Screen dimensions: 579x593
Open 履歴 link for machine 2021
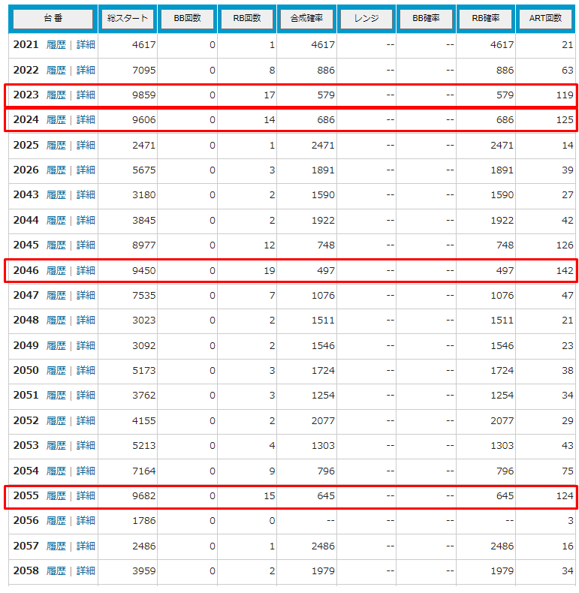(56, 45)
